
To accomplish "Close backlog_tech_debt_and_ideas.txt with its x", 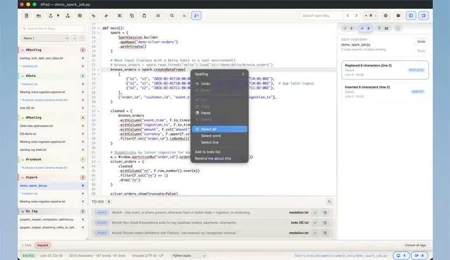I will coord(83,58).
